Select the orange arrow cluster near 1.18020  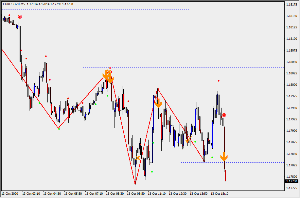pyautogui.click(x=108, y=76)
